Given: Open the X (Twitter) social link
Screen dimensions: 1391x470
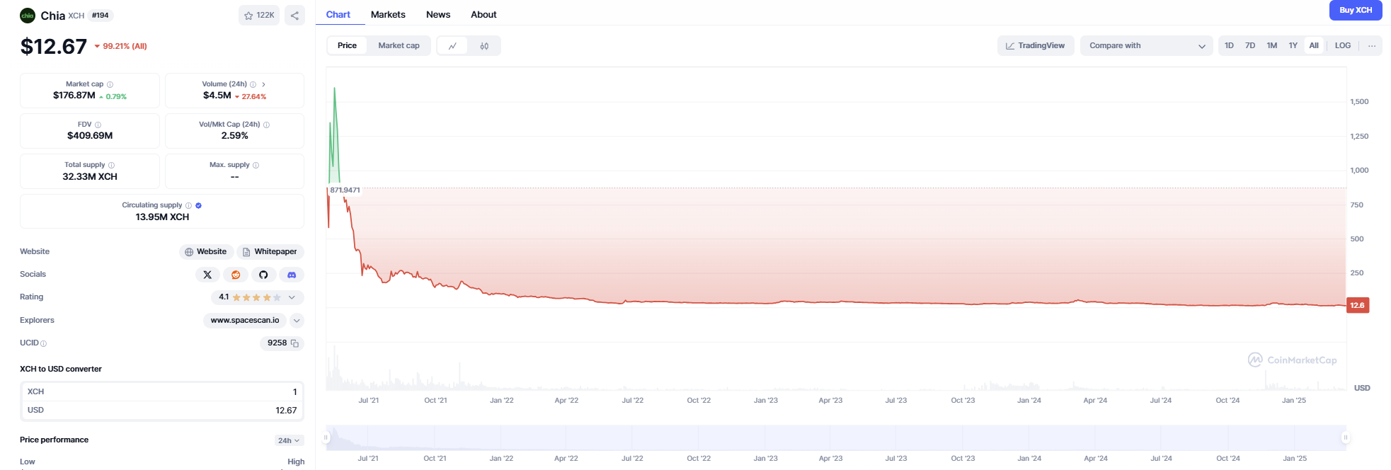Looking at the screenshot, I should click(207, 275).
